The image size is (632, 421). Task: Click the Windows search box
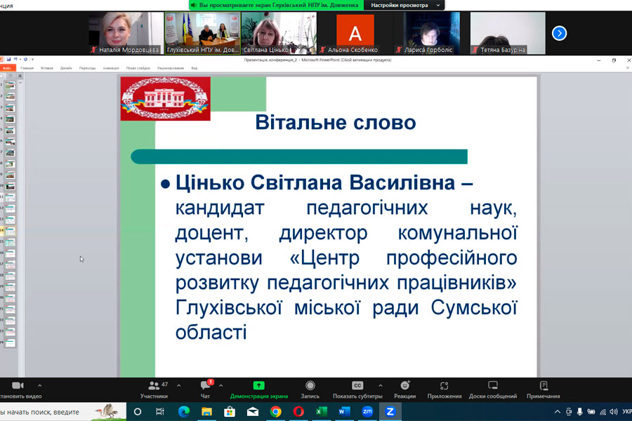pos(63,412)
